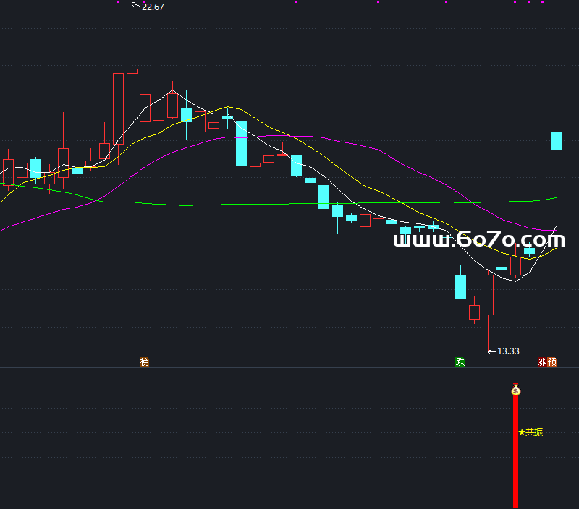Click the money bag signal icon
The width and height of the screenshot is (579, 509).
coord(515,390)
